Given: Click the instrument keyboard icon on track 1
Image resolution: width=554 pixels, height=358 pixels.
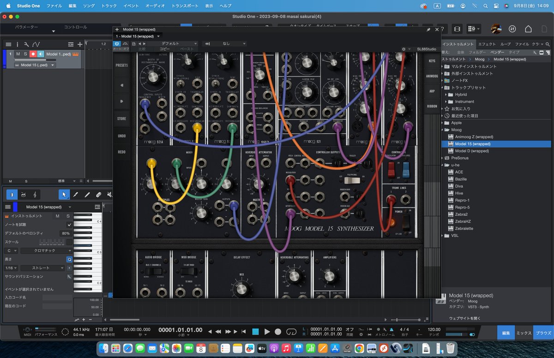Looking at the screenshot, I should [75, 54].
